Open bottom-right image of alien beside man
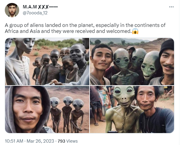 click(132, 109)
